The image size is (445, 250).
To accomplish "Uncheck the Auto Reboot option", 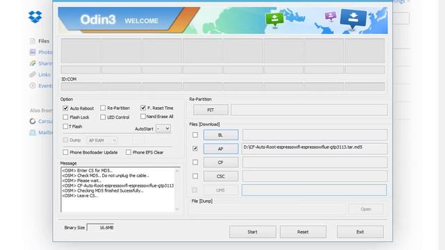I will click(x=65, y=108).
